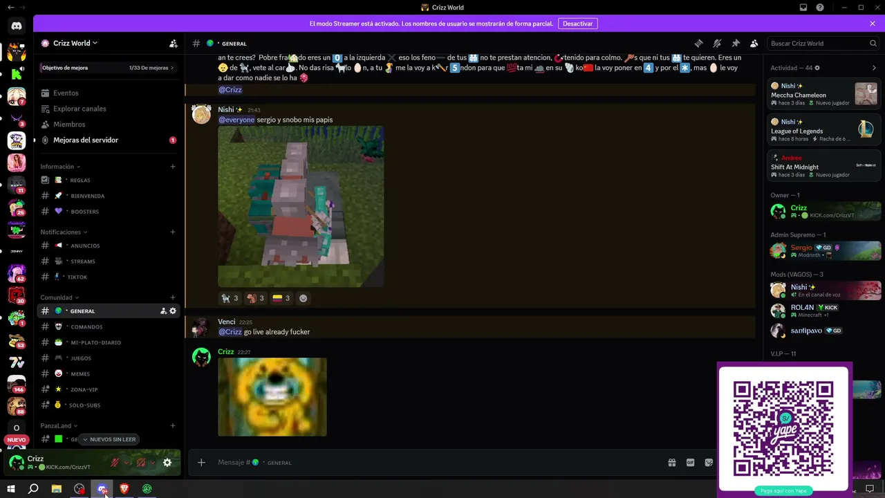The image size is (885, 498).
Task: Open Sergio's member profile in list
Action: click(x=824, y=250)
